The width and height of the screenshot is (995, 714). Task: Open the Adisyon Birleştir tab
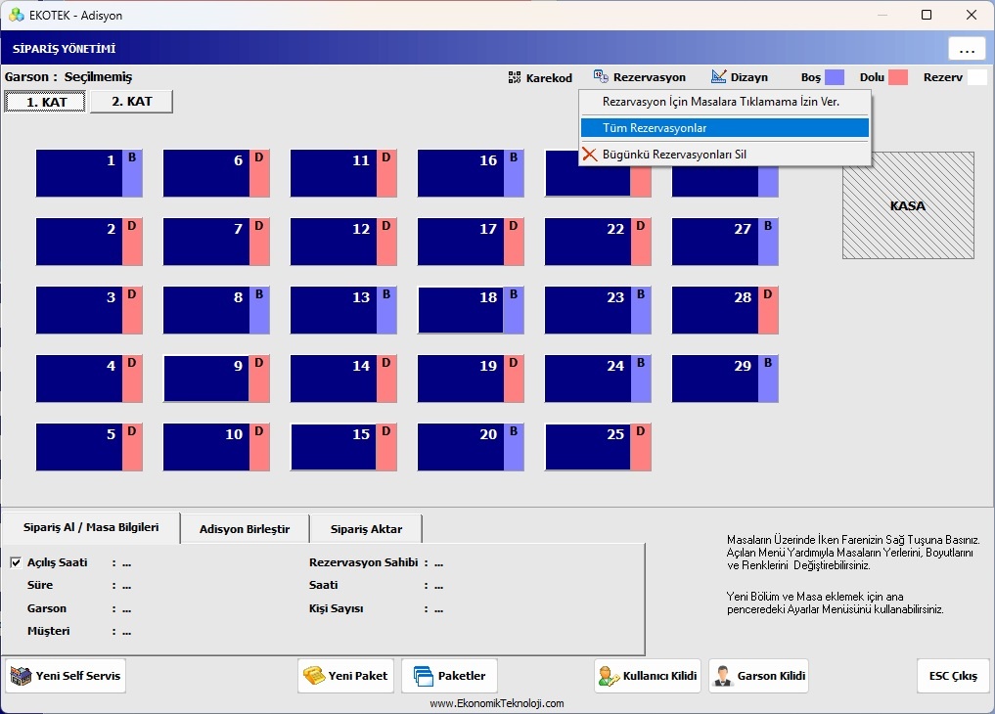[x=245, y=529]
